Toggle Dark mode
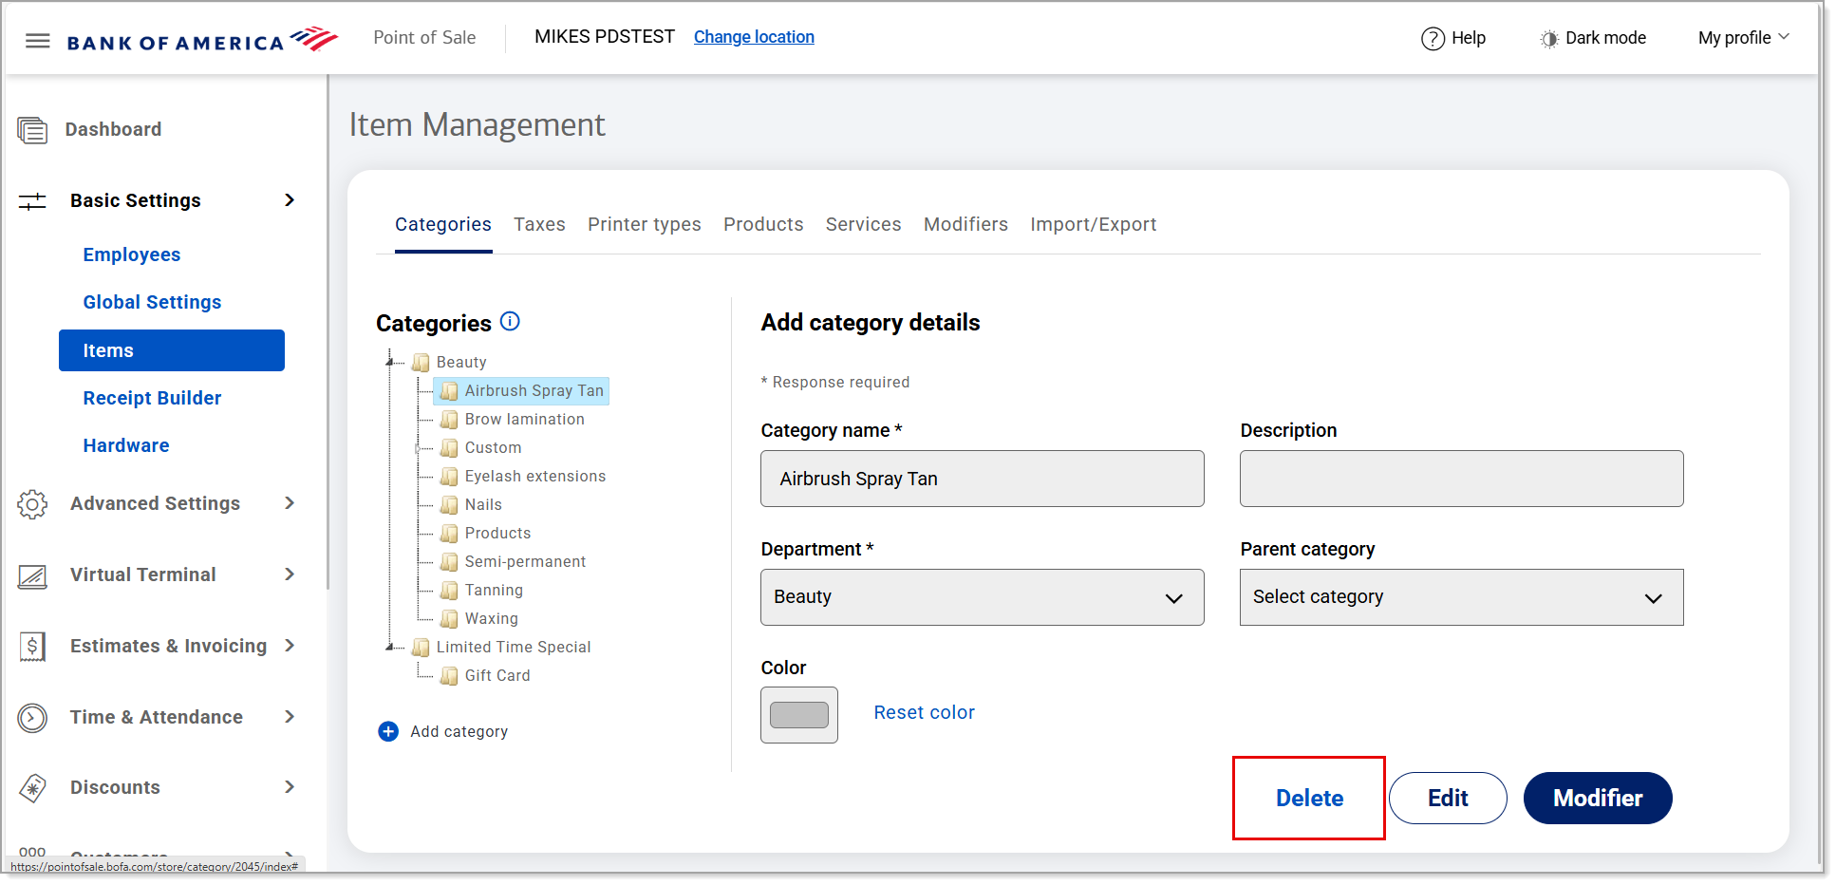The image size is (1836, 885). (x=1592, y=38)
